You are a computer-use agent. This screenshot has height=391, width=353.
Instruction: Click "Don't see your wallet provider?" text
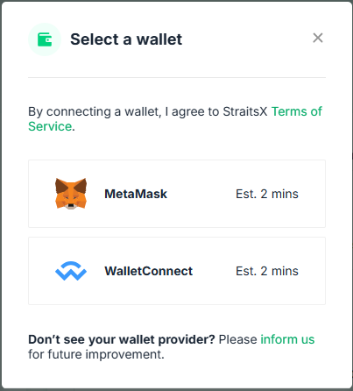click(122, 339)
